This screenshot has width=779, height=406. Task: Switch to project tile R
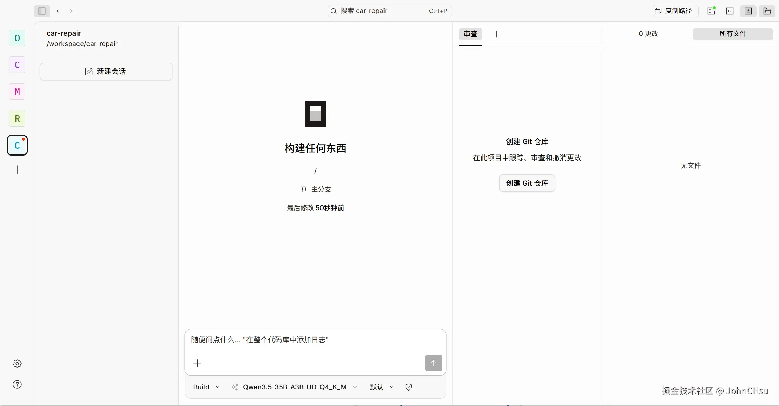tap(17, 119)
